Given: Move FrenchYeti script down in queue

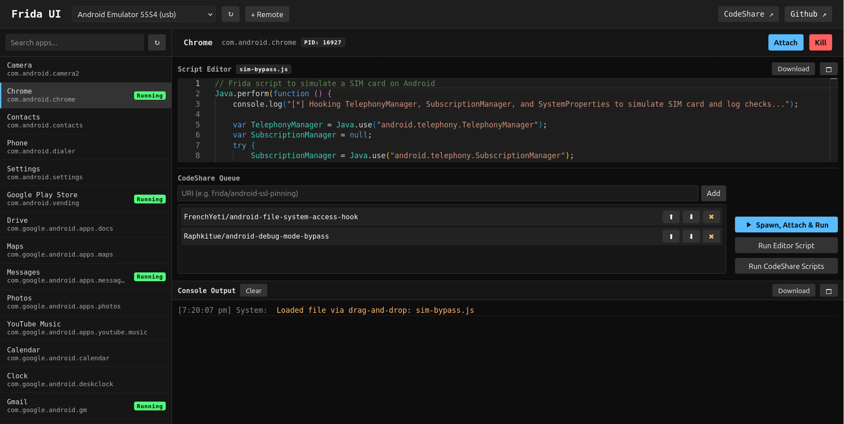Looking at the screenshot, I should [x=691, y=217].
